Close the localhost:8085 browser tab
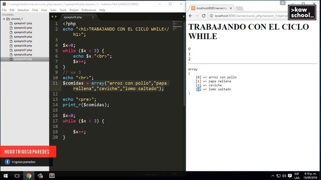The image size is (321, 180). pos(231,8)
